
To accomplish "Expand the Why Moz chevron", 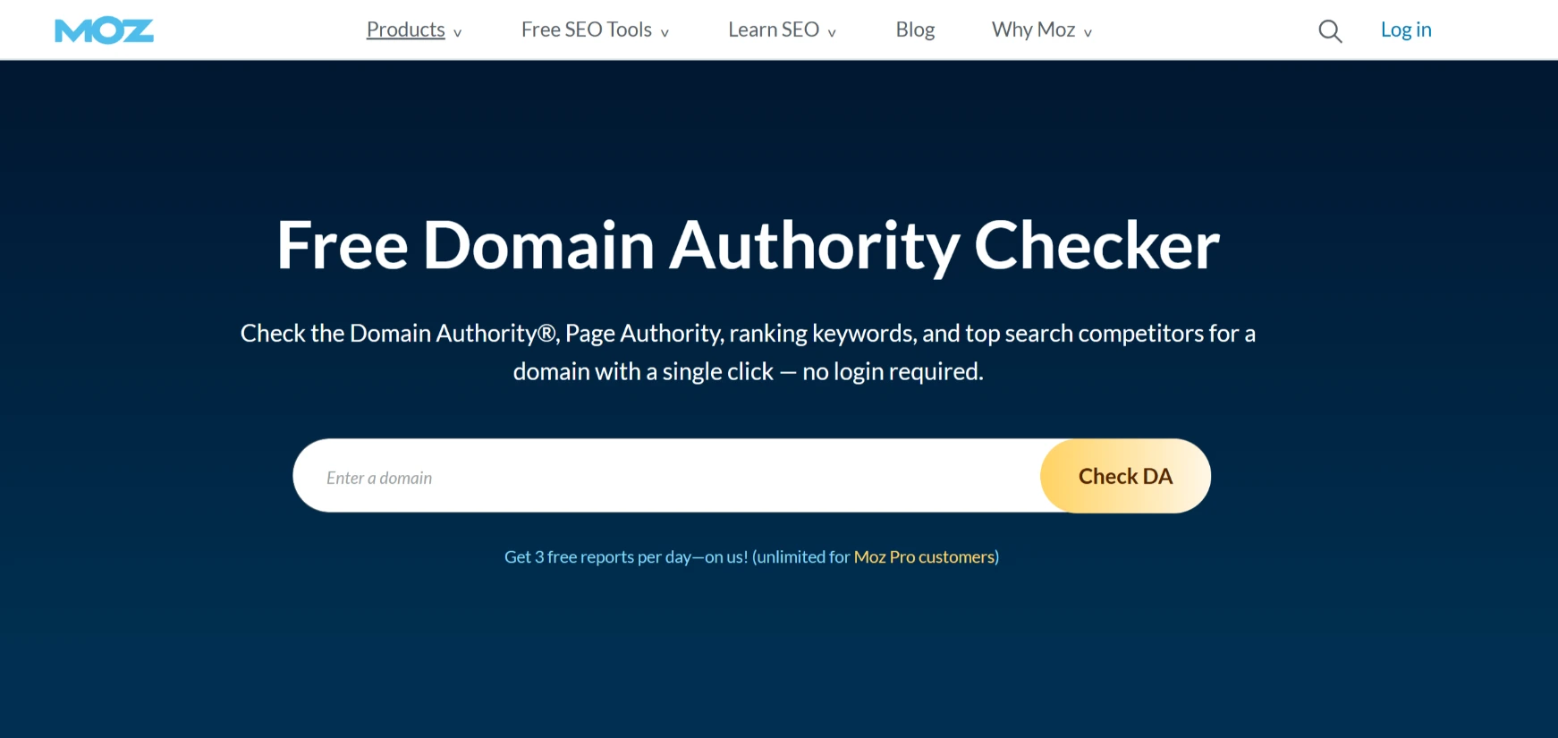I will coord(1088,33).
